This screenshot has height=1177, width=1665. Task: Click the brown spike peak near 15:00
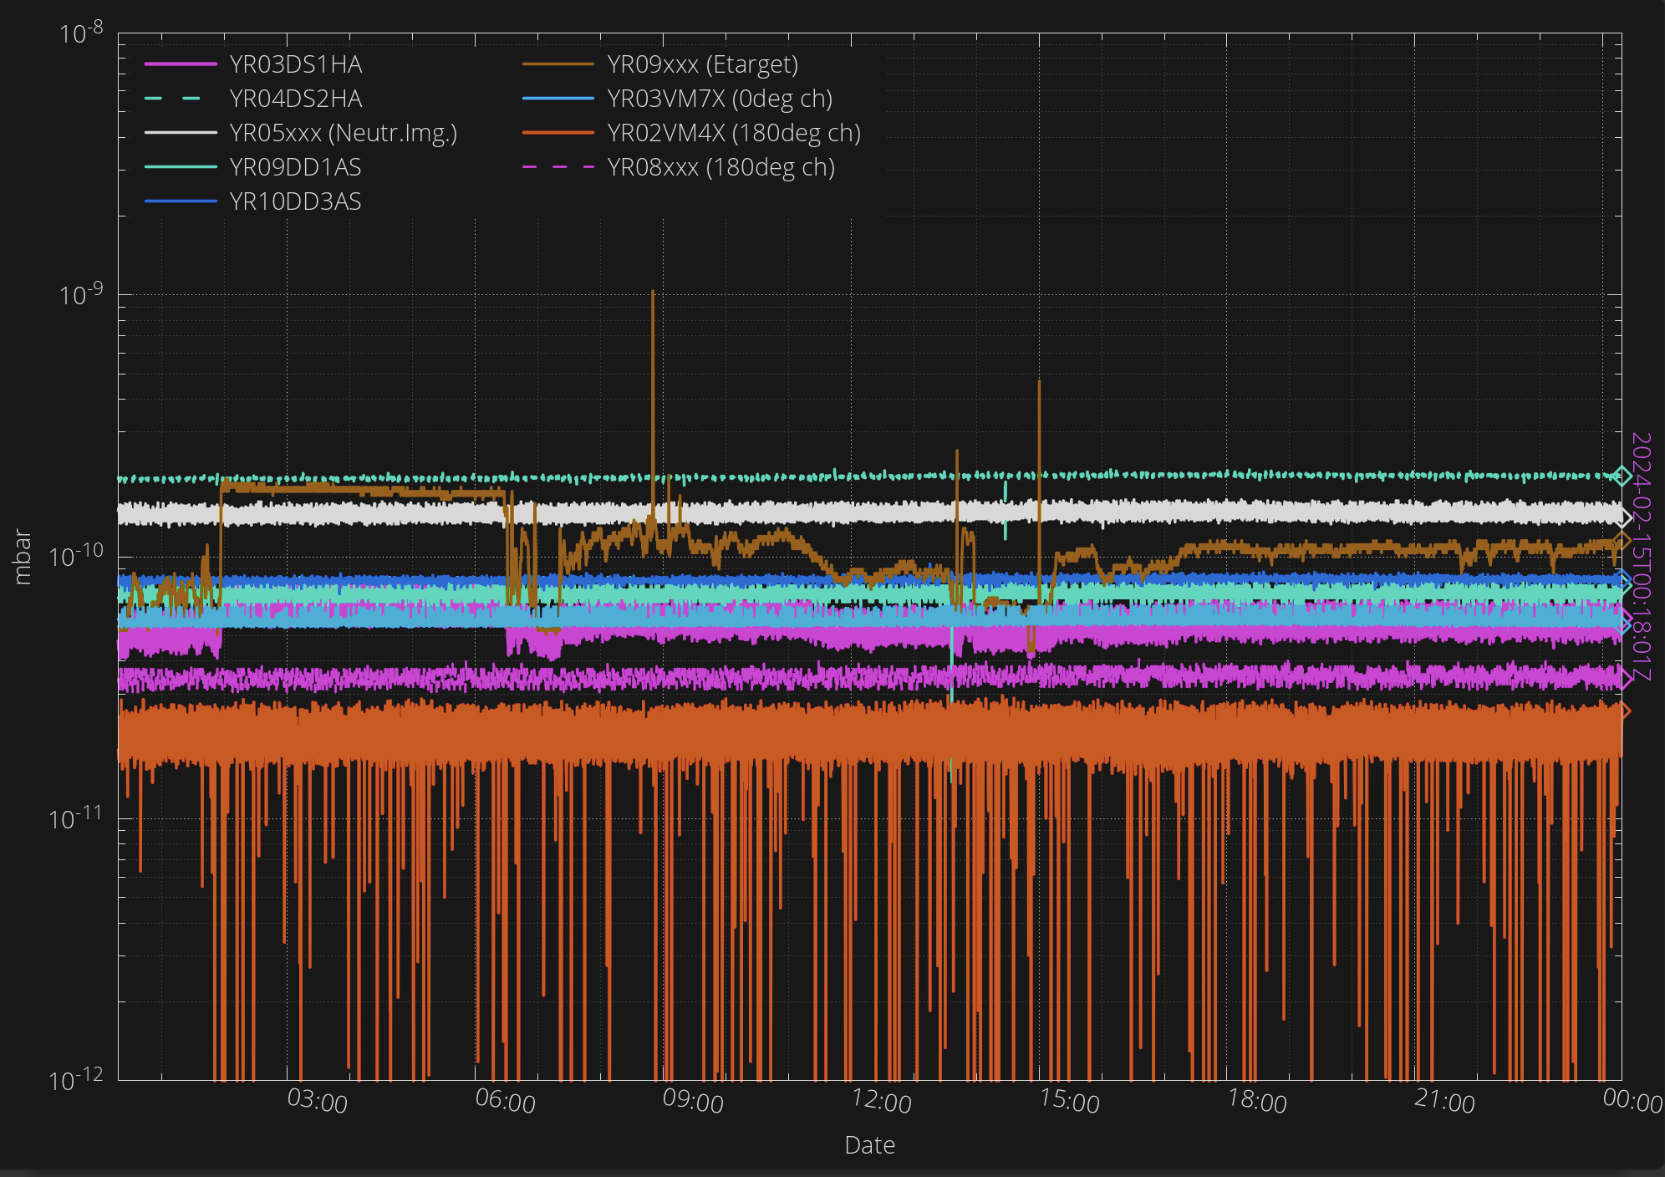point(1039,383)
